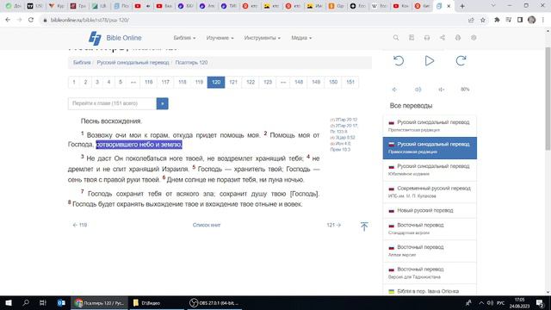Viewport: 551px width, 310px height.
Task: Open the browser extensions puzzle icon
Action: click(497, 20)
